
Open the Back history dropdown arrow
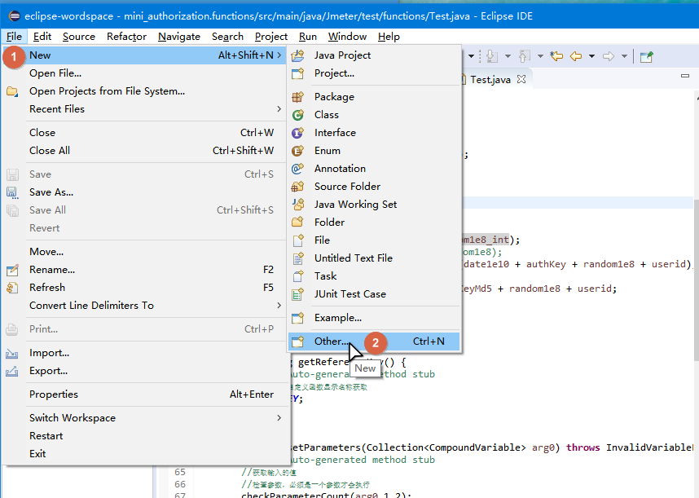point(591,56)
